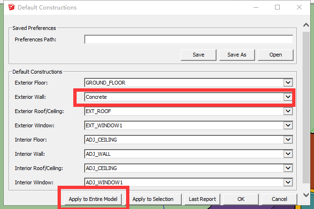Open the Interior Wall dropdown

click(287, 154)
